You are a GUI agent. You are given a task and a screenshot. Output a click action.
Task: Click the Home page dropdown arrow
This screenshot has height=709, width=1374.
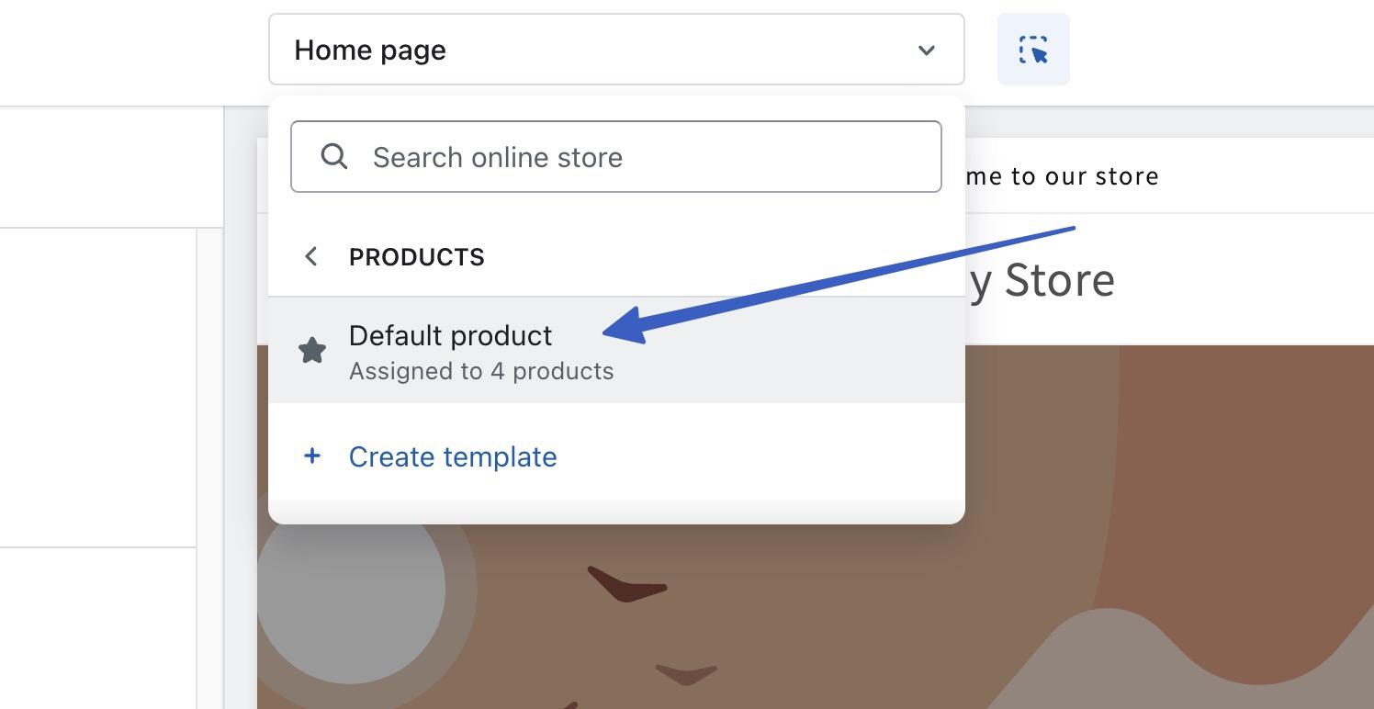point(926,51)
